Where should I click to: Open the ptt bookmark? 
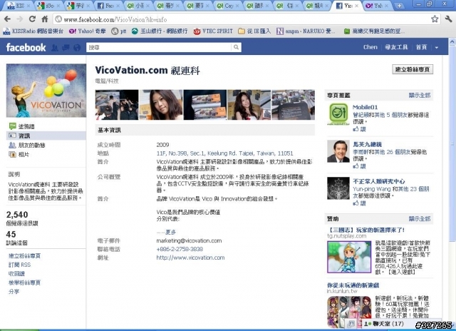[x=119, y=31]
